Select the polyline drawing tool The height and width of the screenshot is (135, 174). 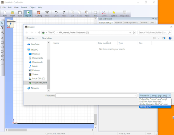[2, 60]
